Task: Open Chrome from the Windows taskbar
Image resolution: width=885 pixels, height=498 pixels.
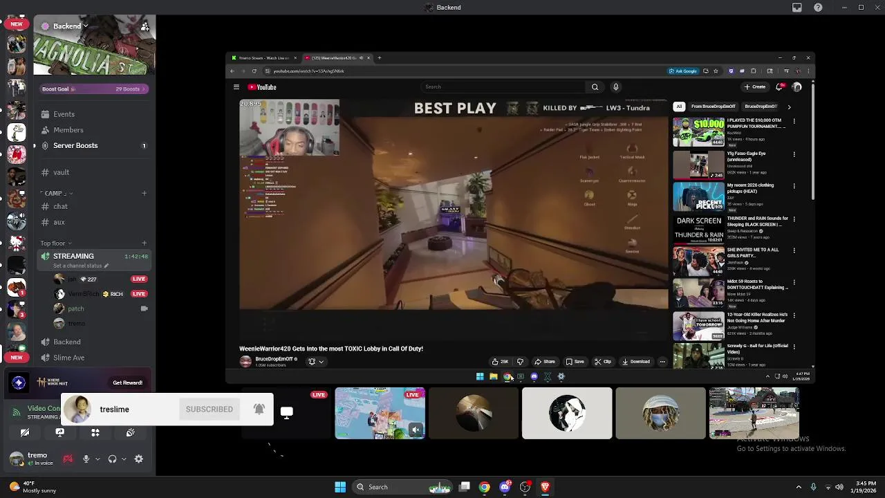Action: click(x=485, y=487)
